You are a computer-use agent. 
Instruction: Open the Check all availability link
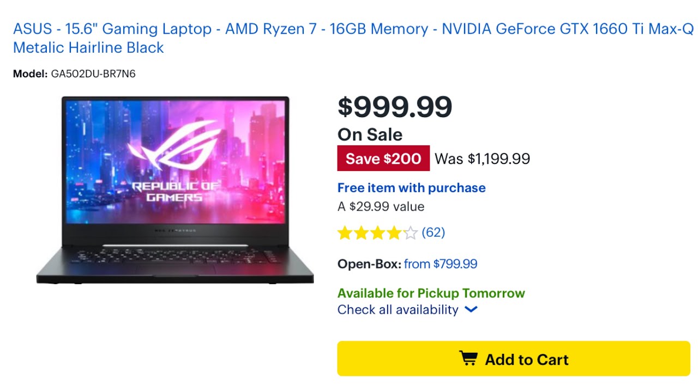tap(398, 310)
